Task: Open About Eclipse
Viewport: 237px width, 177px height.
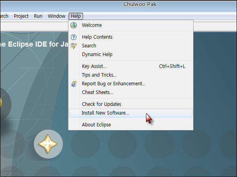Action: pos(131,125)
